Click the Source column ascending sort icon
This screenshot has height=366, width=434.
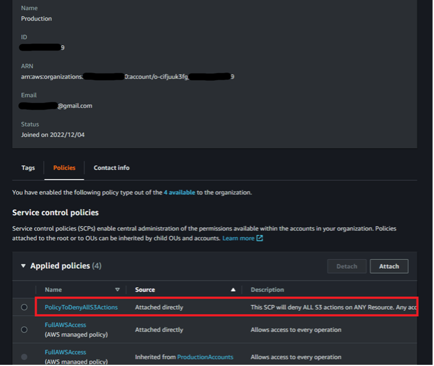pos(233,290)
